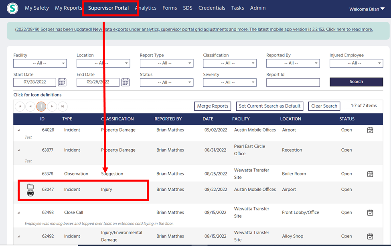Open the Report Type dropdown

coord(166,63)
